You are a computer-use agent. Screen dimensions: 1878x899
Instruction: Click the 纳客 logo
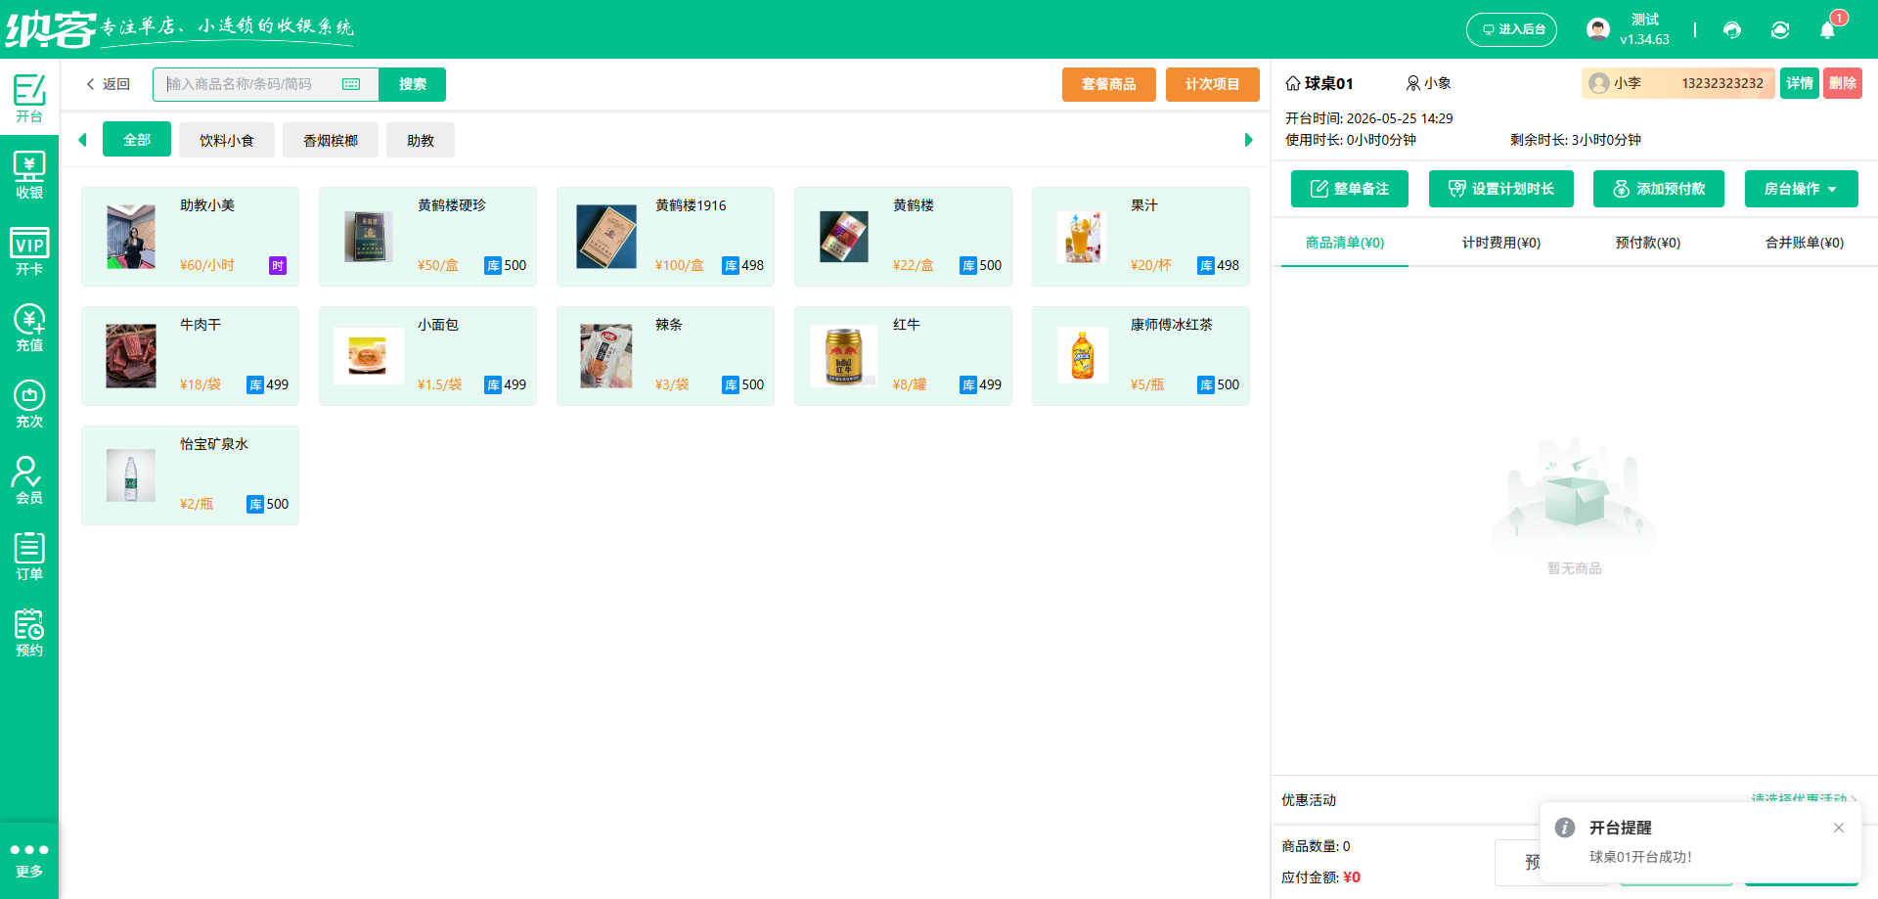[x=51, y=29]
